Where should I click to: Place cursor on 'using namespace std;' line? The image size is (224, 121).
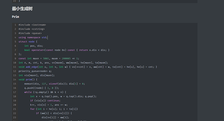tap(33, 38)
